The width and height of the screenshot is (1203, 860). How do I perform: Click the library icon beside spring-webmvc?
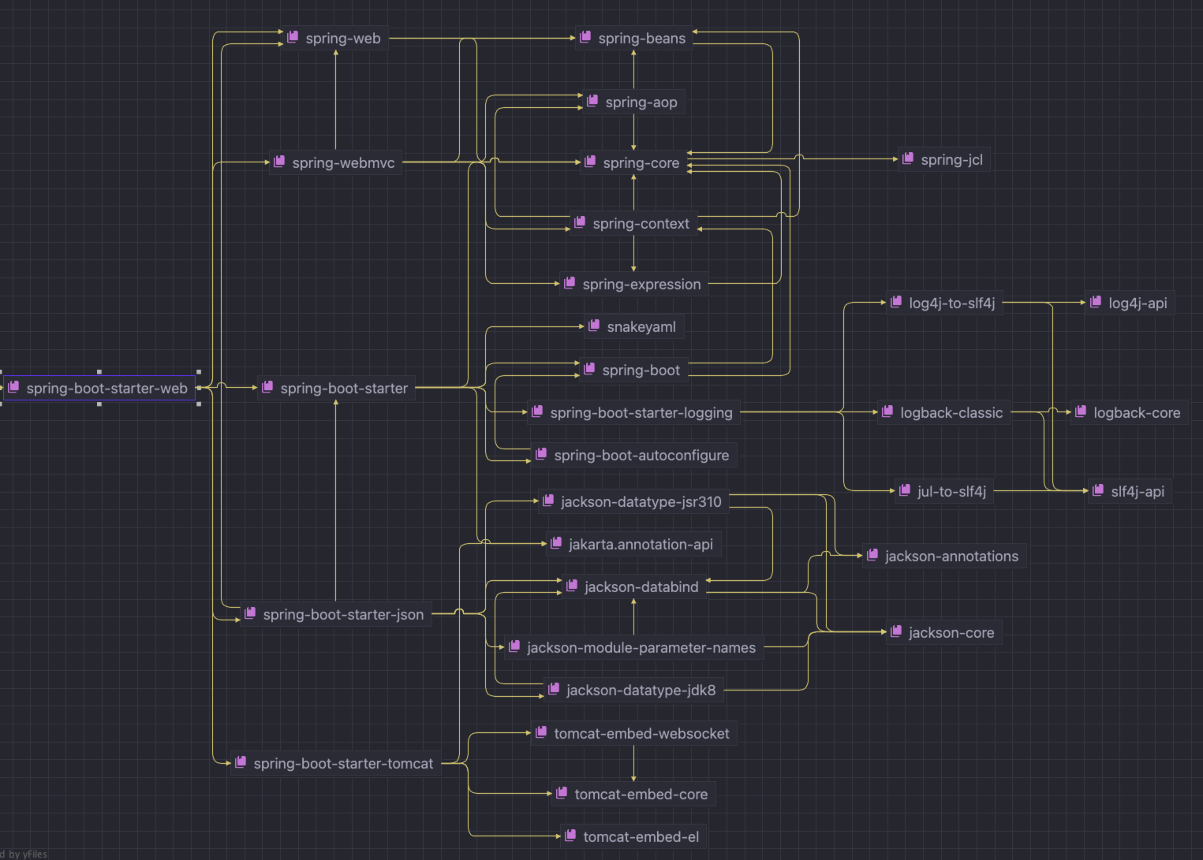point(279,162)
